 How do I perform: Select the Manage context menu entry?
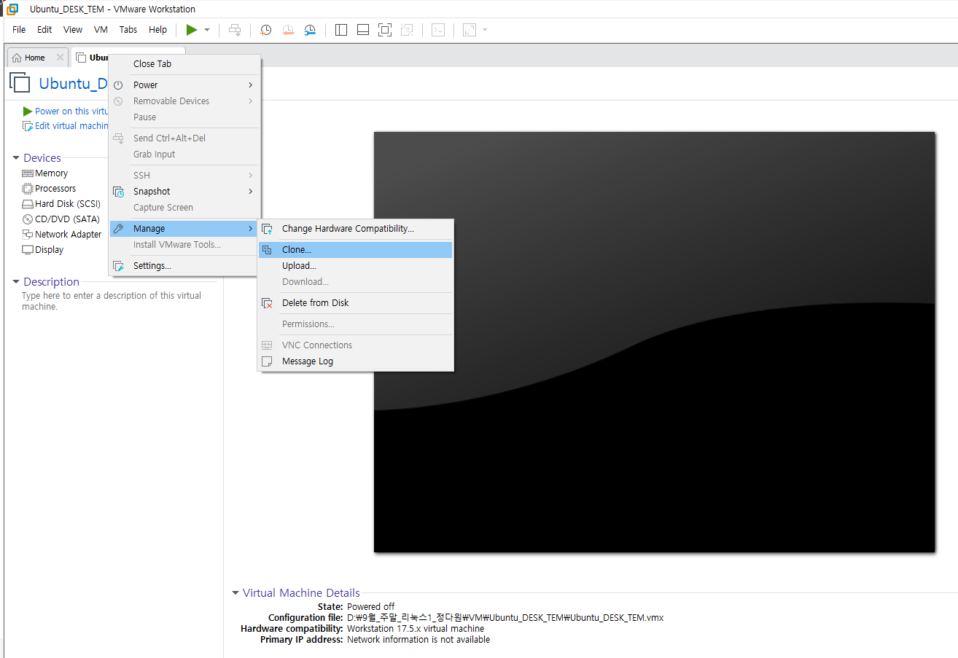click(x=184, y=229)
